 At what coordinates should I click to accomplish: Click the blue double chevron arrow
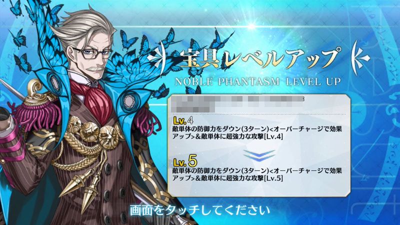(x=259, y=156)
